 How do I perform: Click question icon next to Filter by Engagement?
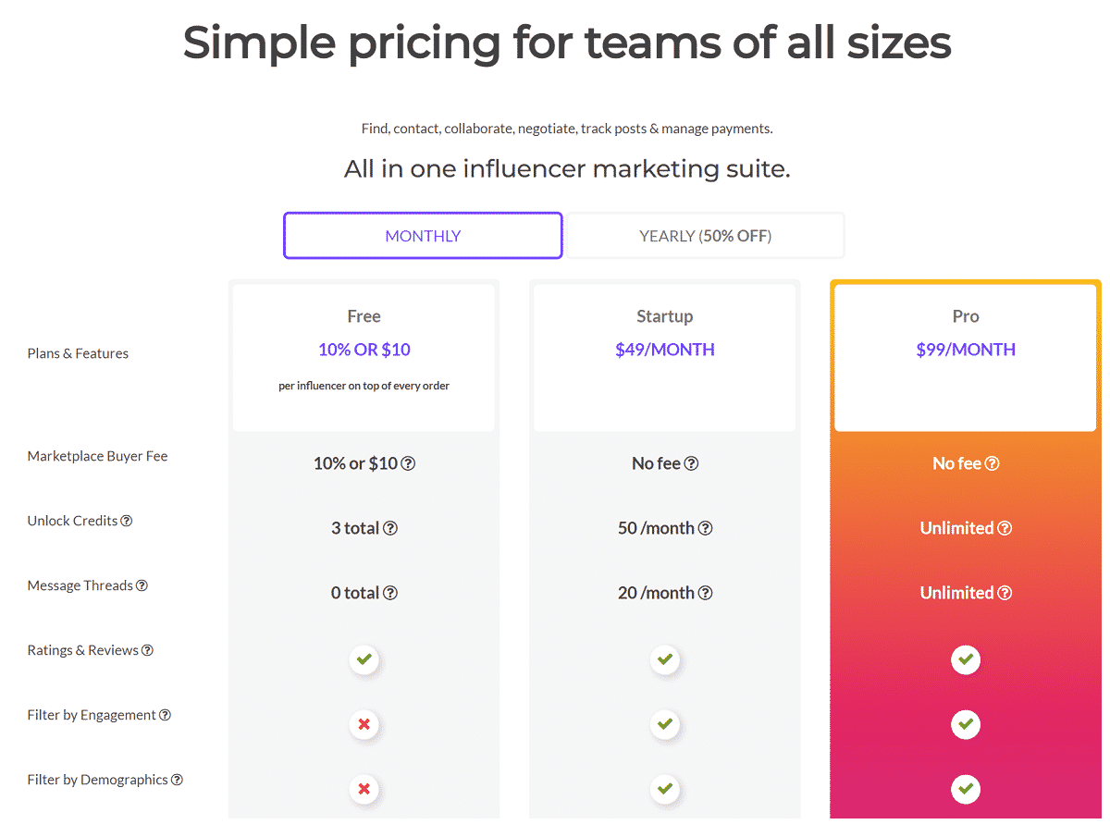point(165,715)
